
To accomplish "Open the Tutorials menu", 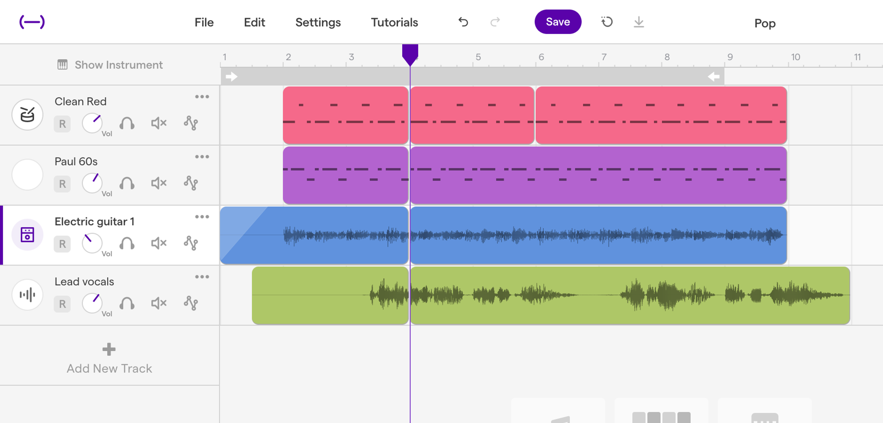I will coord(394,22).
